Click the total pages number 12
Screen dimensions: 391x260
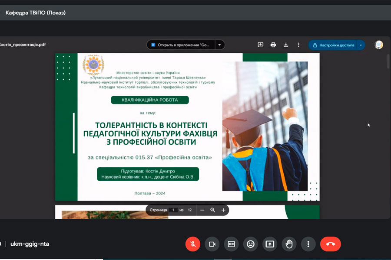tap(190, 210)
